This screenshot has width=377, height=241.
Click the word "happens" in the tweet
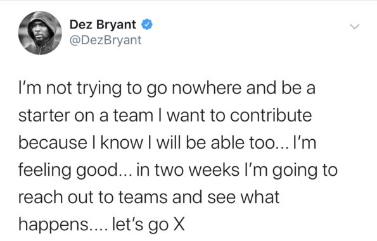pyautogui.click(x=54, y=225)
